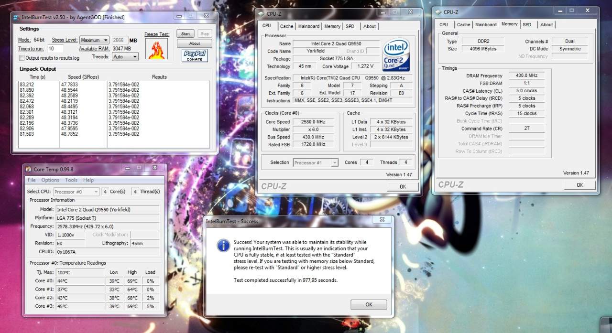Switch to Memory tab in CPU tab window
The height and width of the screenshot is (333, 612).
pyautogui.click(x=332, y=26)
